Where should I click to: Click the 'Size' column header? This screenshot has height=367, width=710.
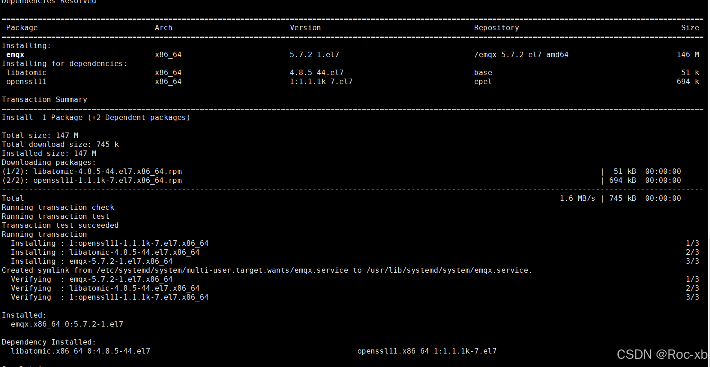click(690, 28)
